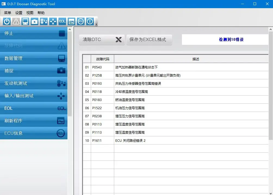Open the EOL sidebar entry
Viewport: 273px width, 195px height.
coord(34,108)
